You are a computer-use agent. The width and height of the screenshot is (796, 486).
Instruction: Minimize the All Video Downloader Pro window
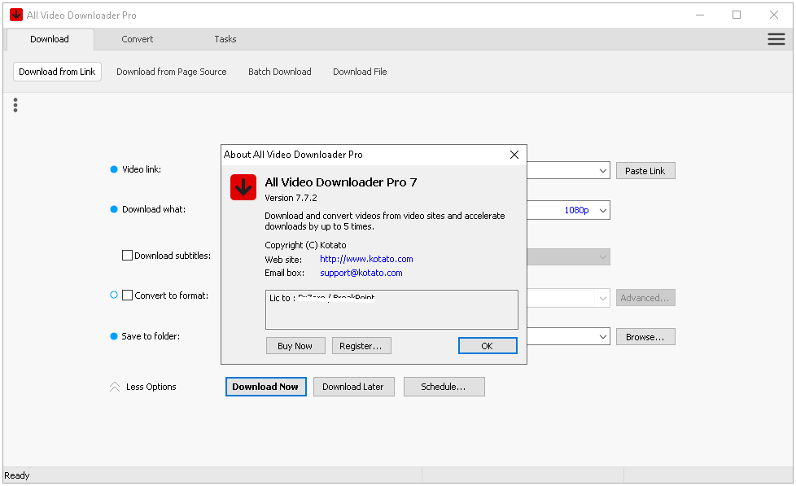699,15
